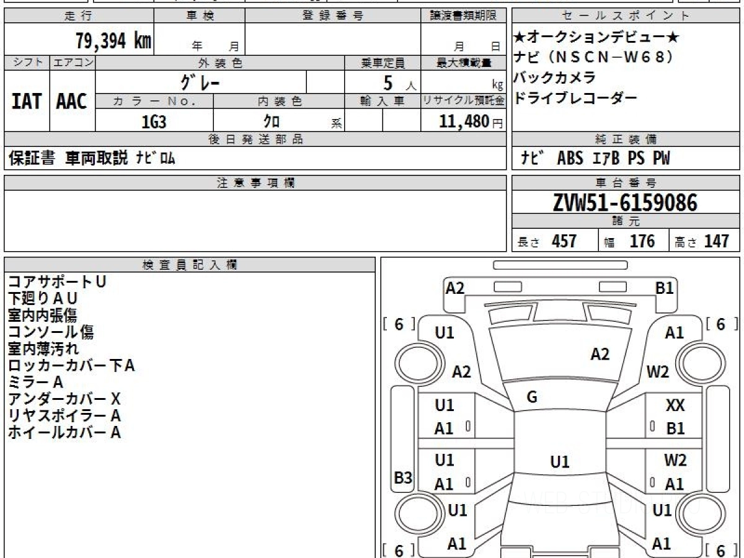Click the 検査員記入欄 header
Screen dimensions: 744x558
point(190,265)
